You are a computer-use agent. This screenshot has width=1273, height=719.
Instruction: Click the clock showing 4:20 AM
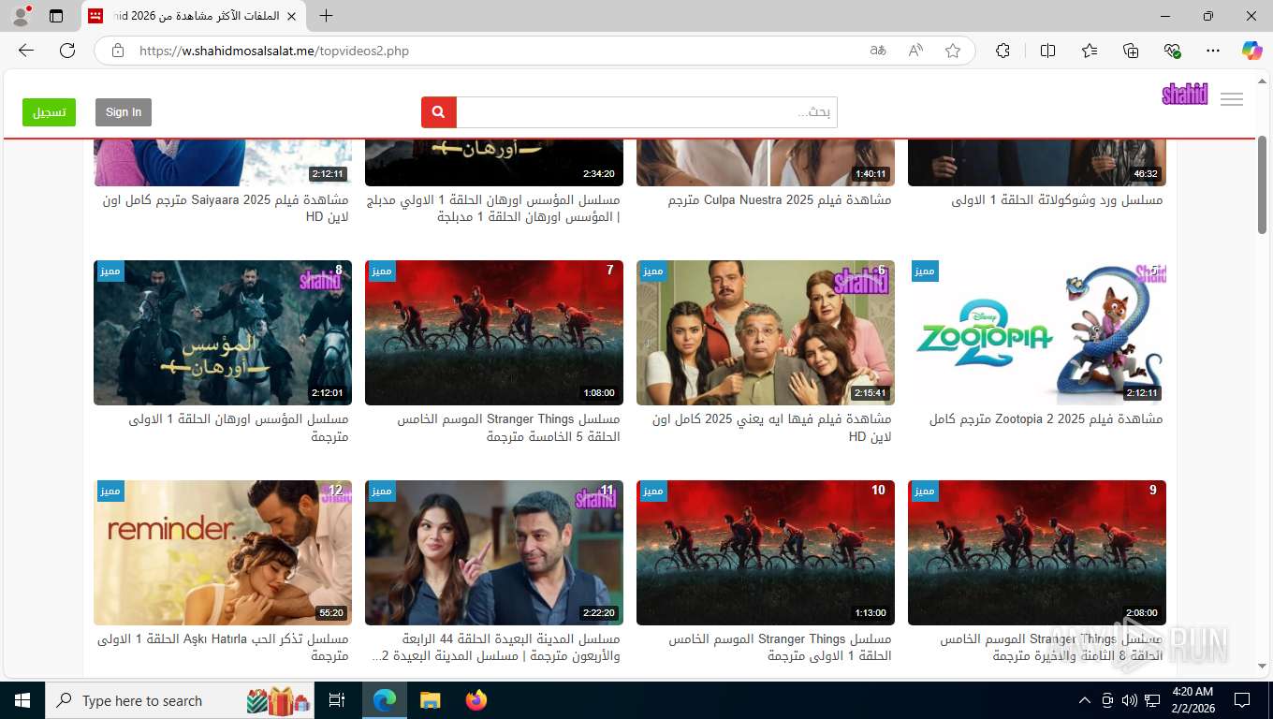click(x=1192, y=692)
